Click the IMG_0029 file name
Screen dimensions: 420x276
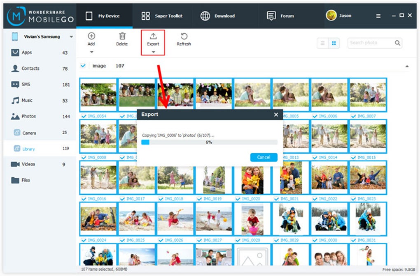coord(289,240)
